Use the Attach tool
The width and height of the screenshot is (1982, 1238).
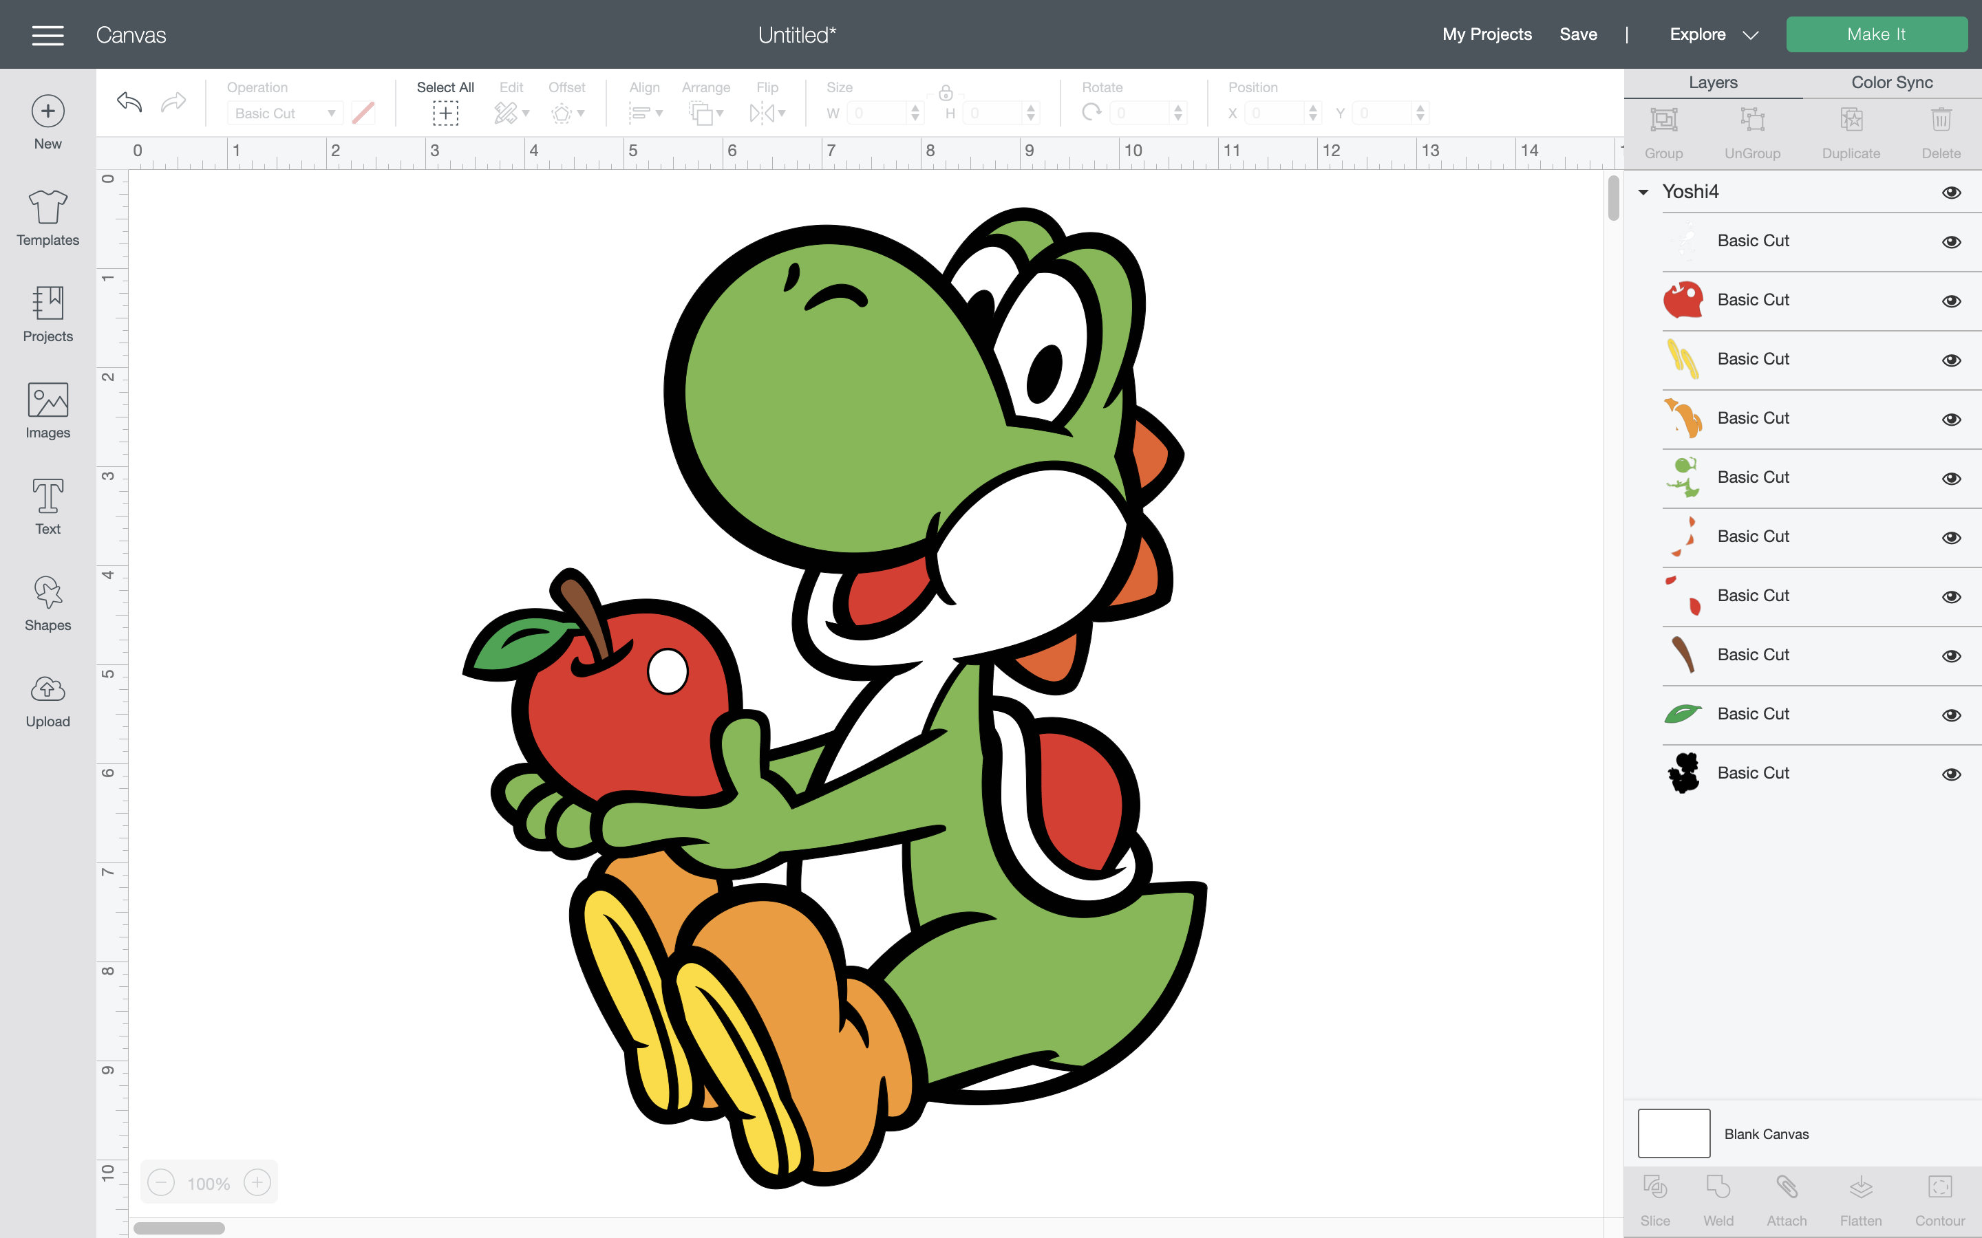pos(1787,1200)
